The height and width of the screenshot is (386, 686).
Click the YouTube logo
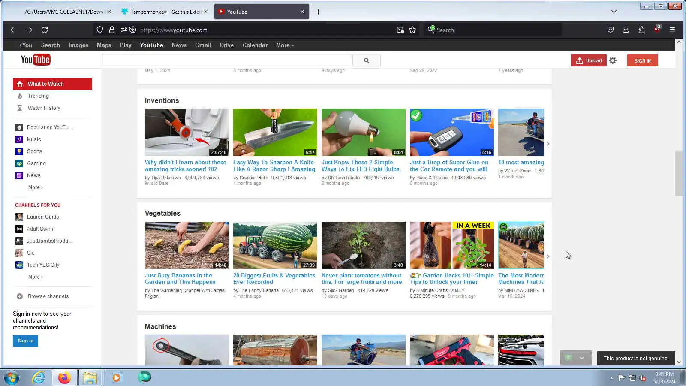36,60
